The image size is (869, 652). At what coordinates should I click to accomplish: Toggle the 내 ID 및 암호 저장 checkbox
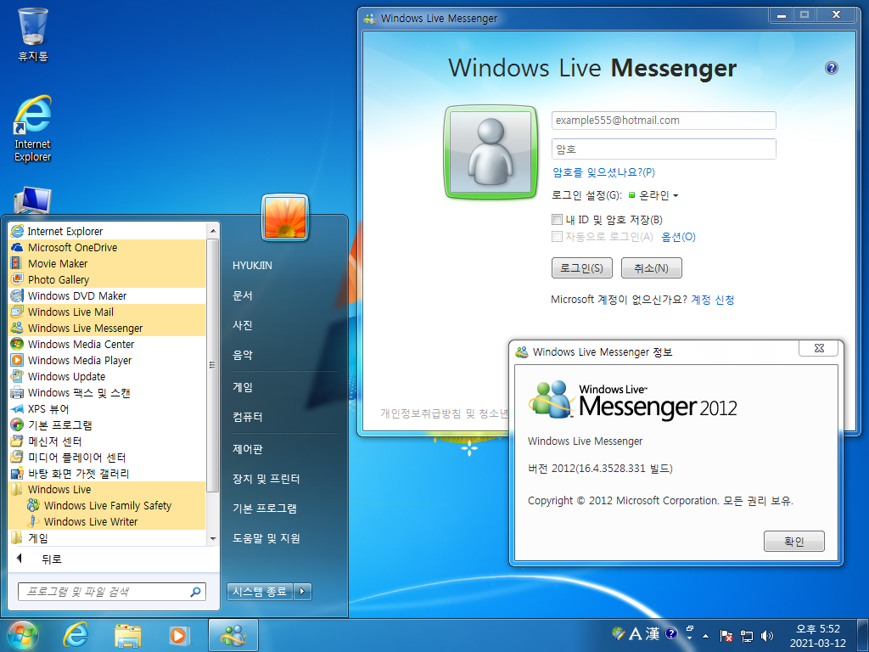pyautogui.click(x=557, y=220)
